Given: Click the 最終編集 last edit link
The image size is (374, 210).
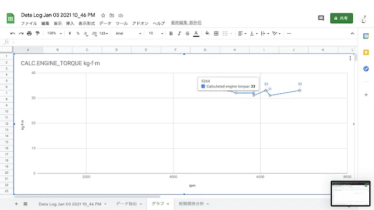Looking at the screenshot, I should click(186, 23).
